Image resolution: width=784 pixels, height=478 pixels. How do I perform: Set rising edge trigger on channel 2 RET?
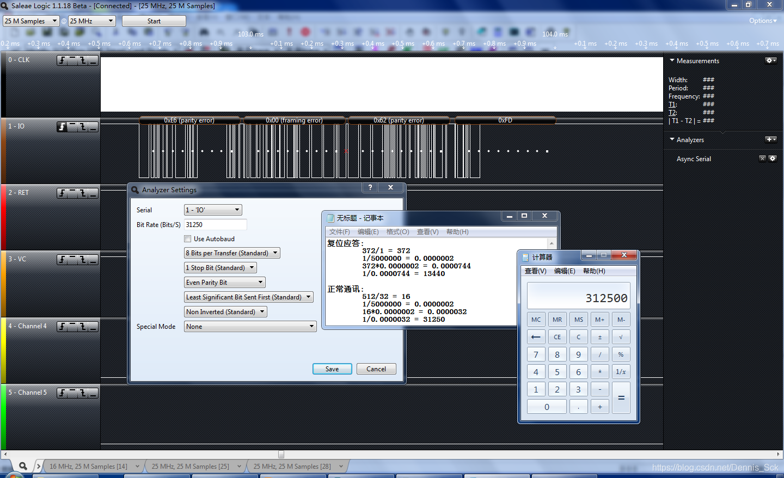(x=63, y=193)
